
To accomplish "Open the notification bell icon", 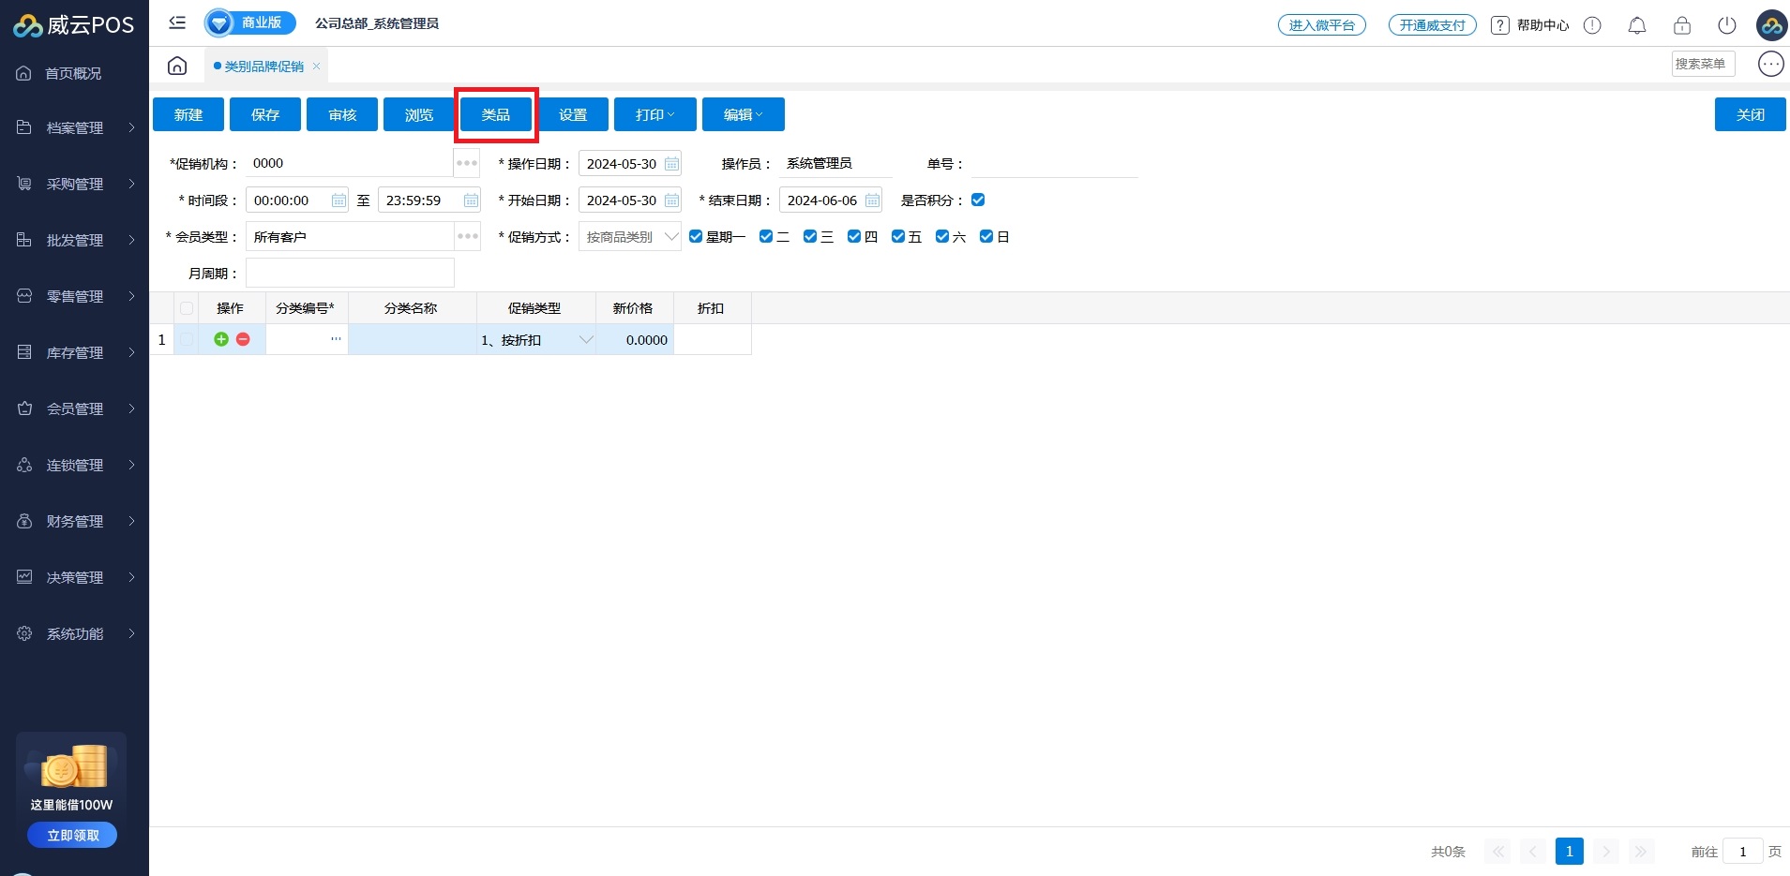I will coord(1636,25).
